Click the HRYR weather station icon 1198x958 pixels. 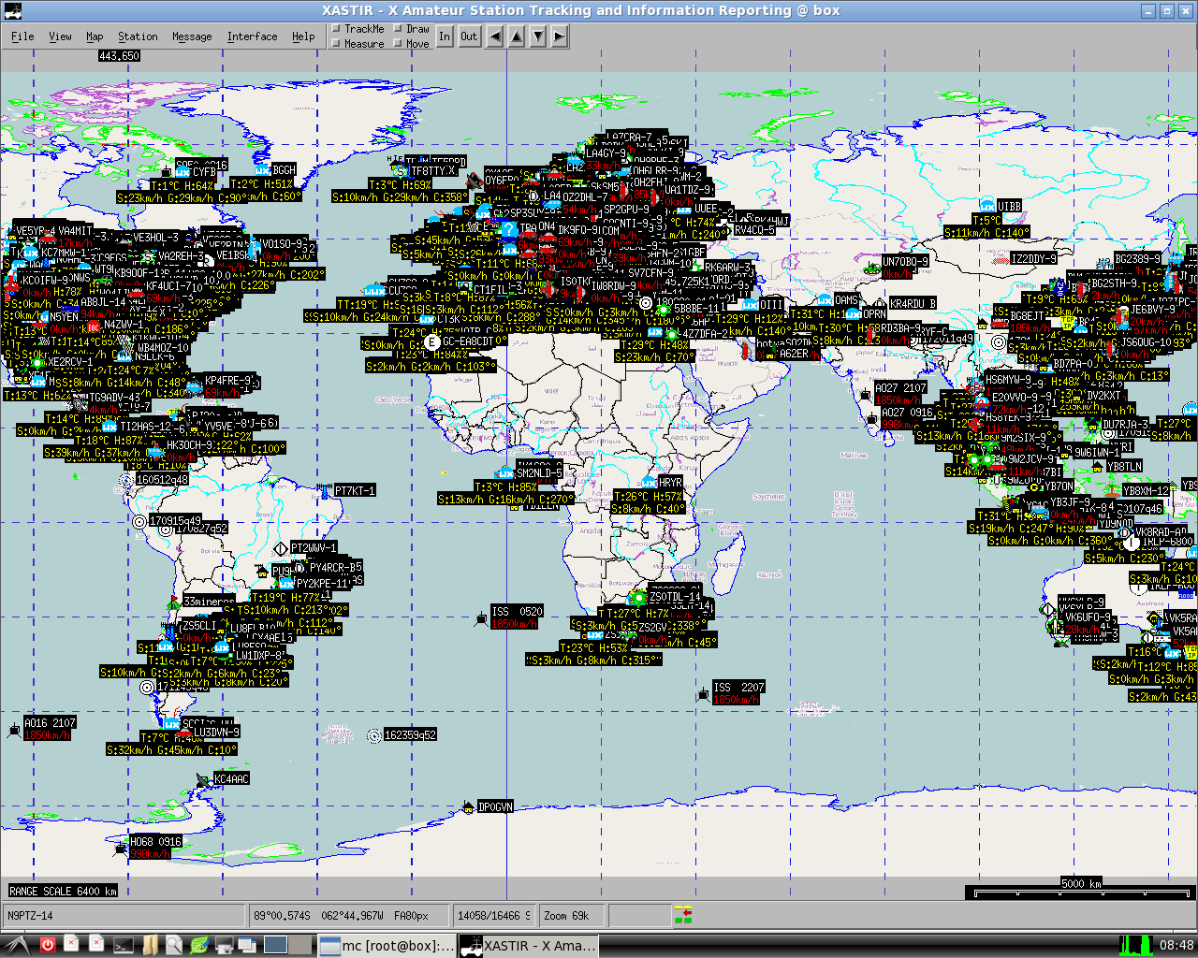(x=649, y=483)
